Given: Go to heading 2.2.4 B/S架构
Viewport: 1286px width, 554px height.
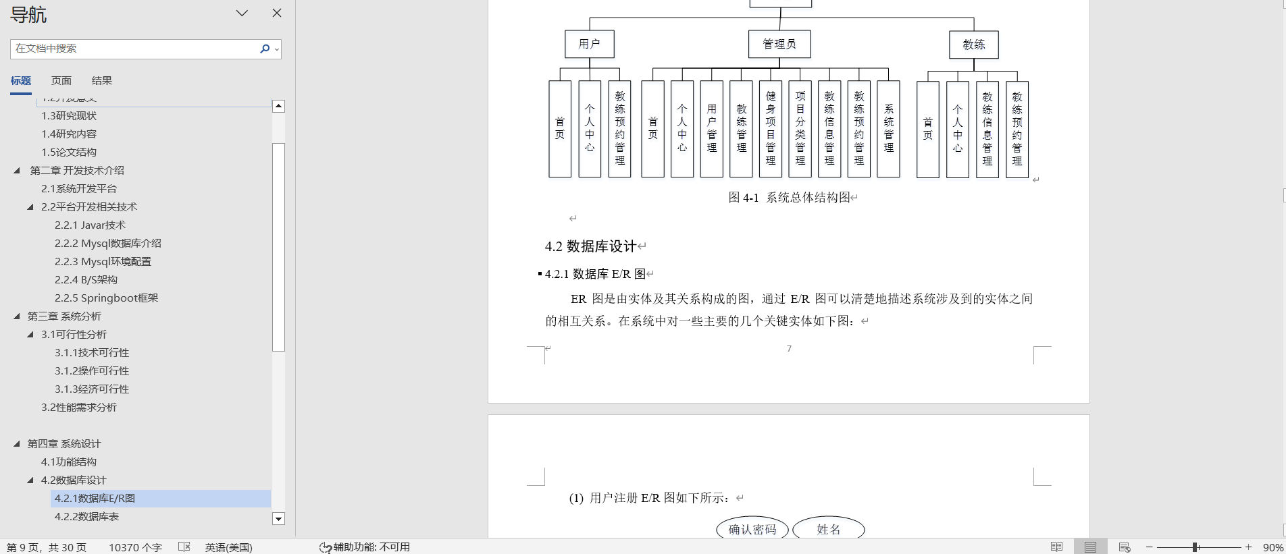Looking at the screenshot, I should (86, 280).
